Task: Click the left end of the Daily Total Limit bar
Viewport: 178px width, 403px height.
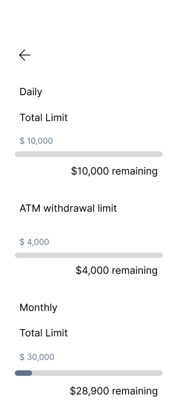Action: click(x=18, y=154)
